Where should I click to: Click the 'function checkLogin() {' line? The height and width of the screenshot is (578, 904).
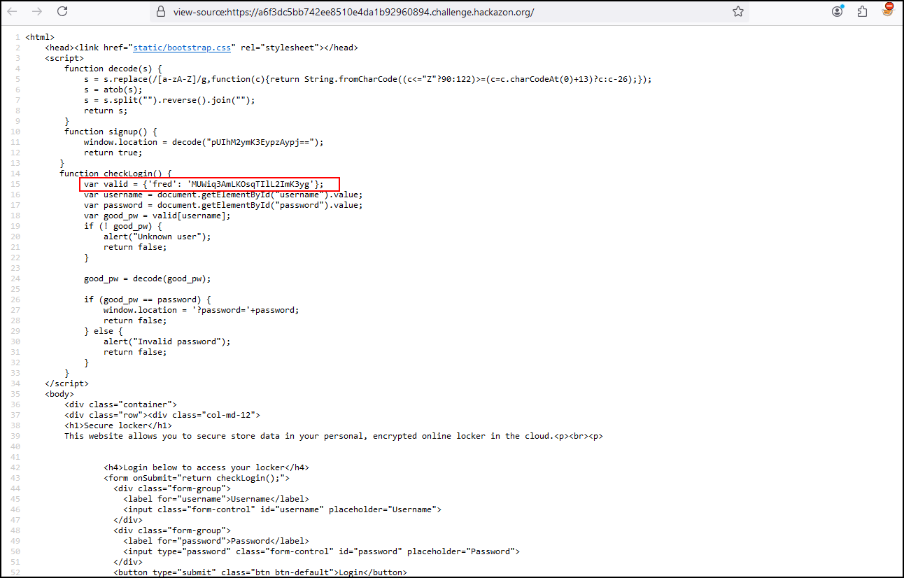point(115,174)
